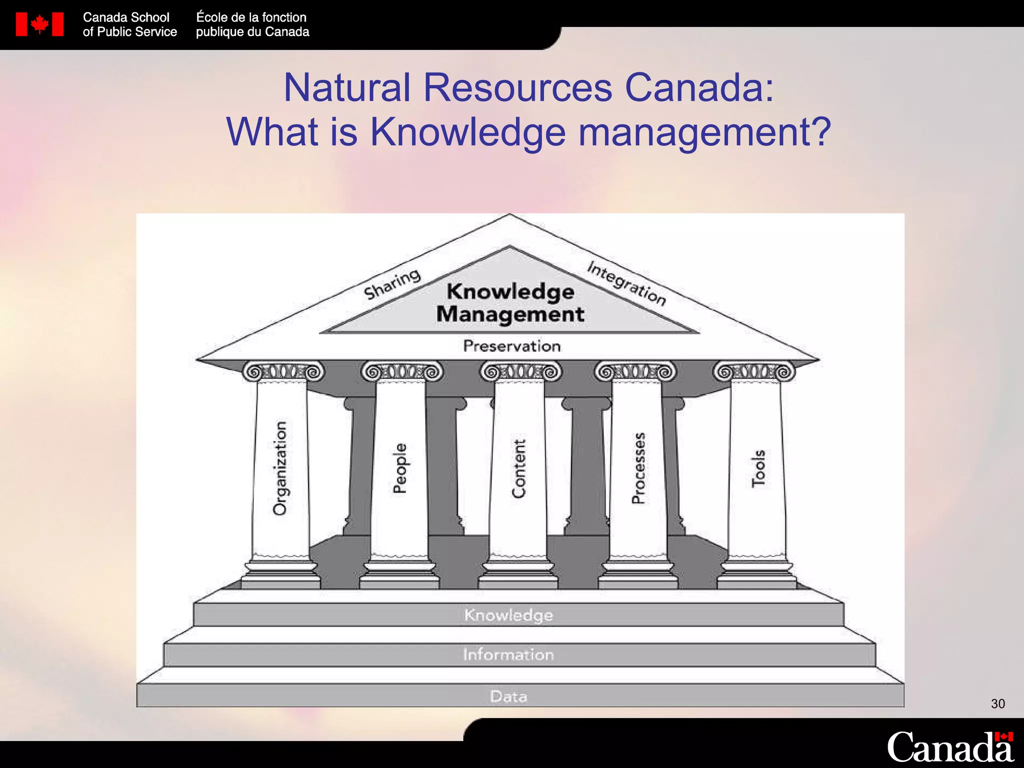Click the "Information" step of the temple
1024x768 pixels.
(x=519, y=655)
